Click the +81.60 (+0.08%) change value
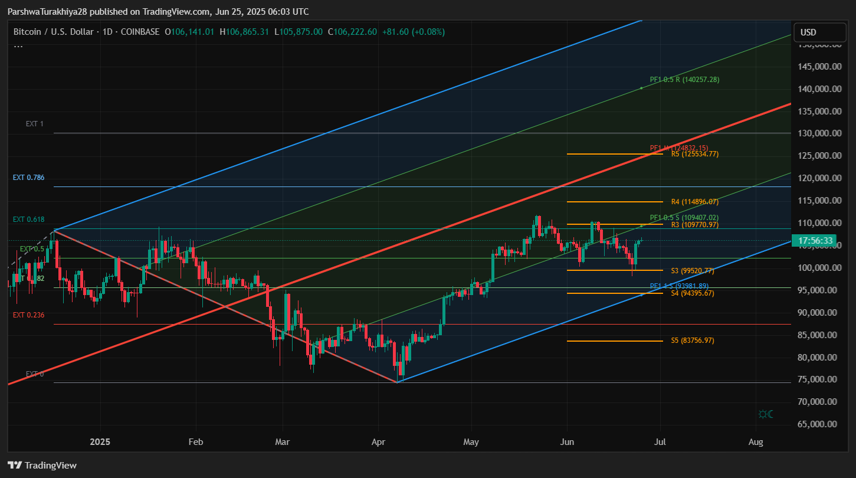This screenshot has width=856, height=478. [414, 32]
